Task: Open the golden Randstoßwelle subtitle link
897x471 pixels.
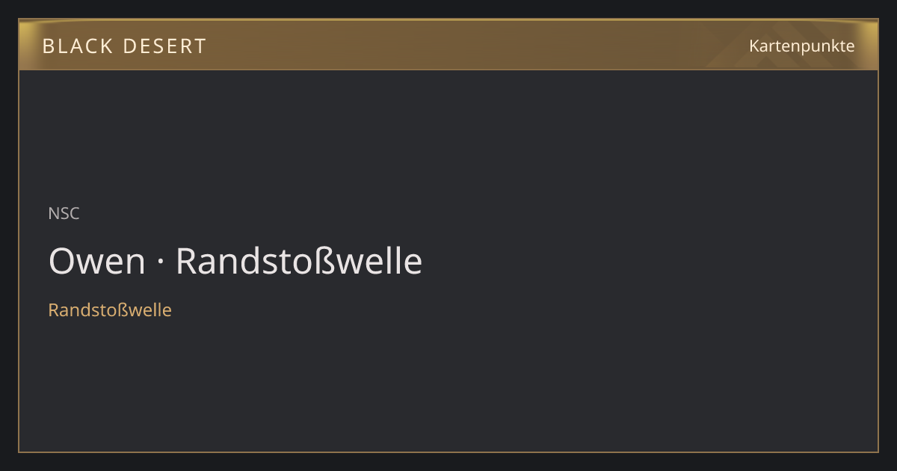Action: [x=110, y=310]
